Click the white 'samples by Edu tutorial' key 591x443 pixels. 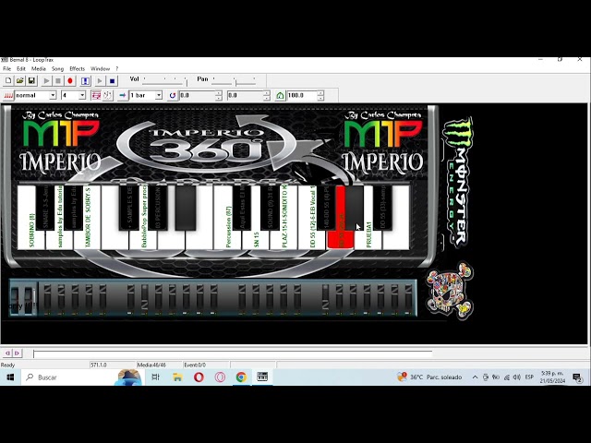click(59, 239)
